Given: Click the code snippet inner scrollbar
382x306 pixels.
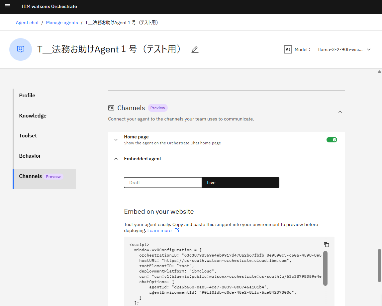Looking at the screenshot, I should [325, 268].
